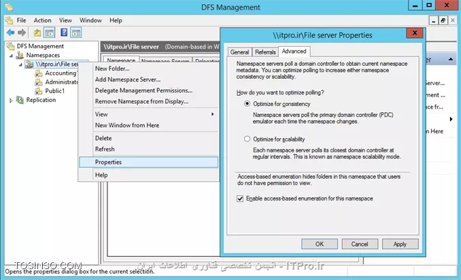Click the Namespace tab in main pane
The image size is (461, 280).
[121, 60]
